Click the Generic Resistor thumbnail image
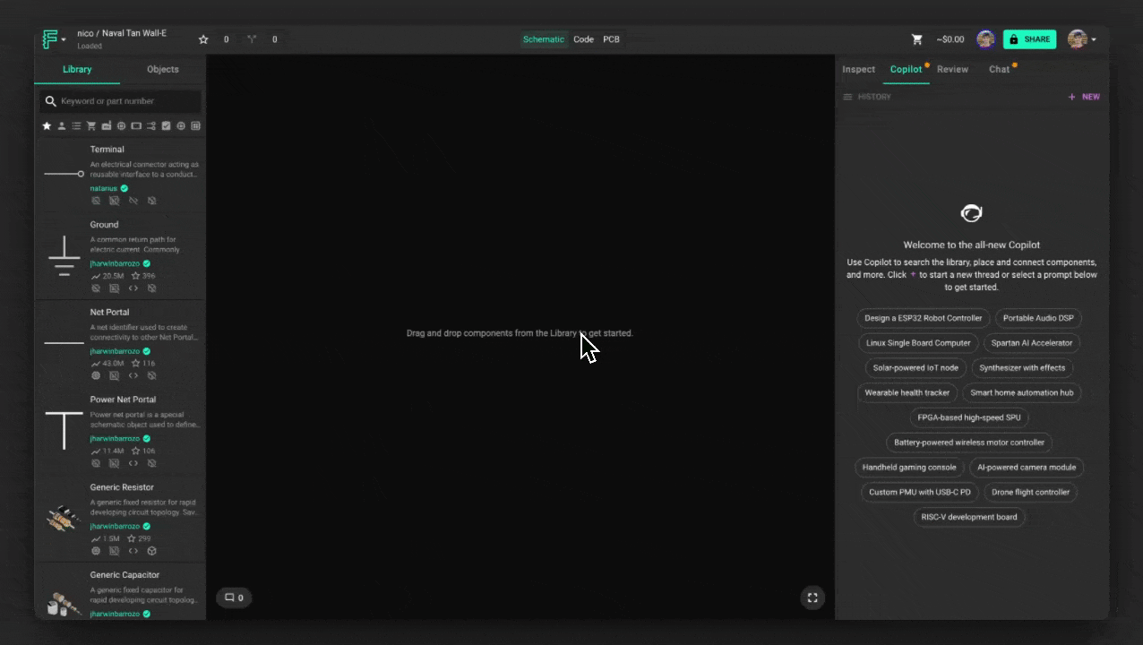Image resolution: width=1143 pixels, height=645 pixels. pyautogui.click(x=64, y=519)
